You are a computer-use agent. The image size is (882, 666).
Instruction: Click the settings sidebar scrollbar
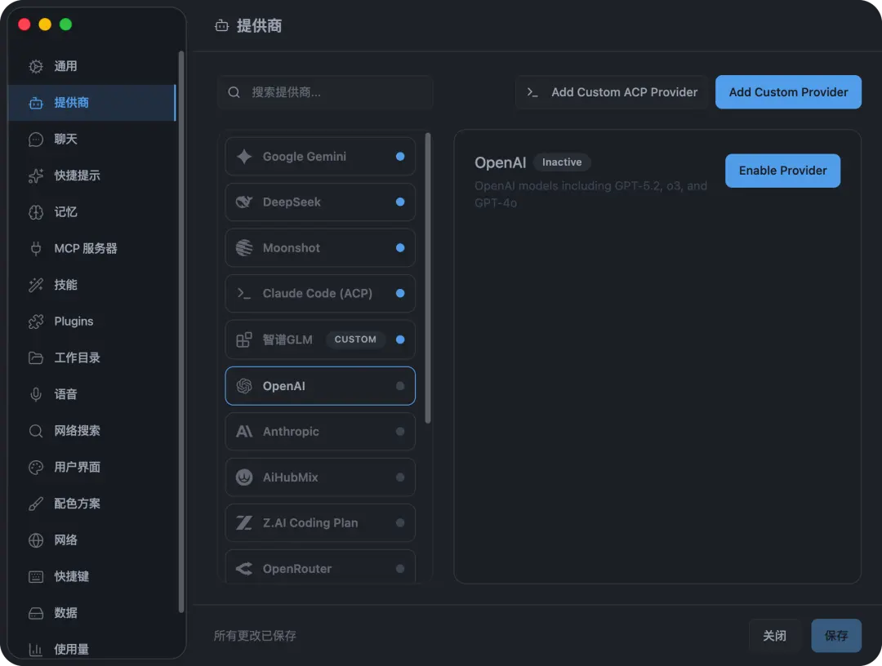(x=181, y=331)
